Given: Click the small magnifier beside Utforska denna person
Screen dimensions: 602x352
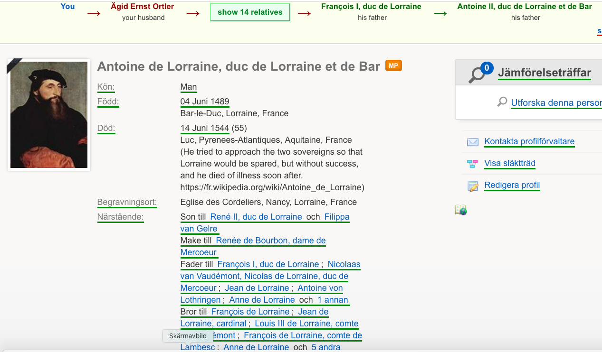Looking at the screenshot, I should 502,102.
